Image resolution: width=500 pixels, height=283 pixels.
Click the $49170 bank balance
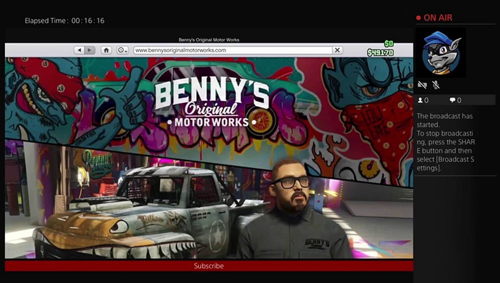click(x=380, y=52)
